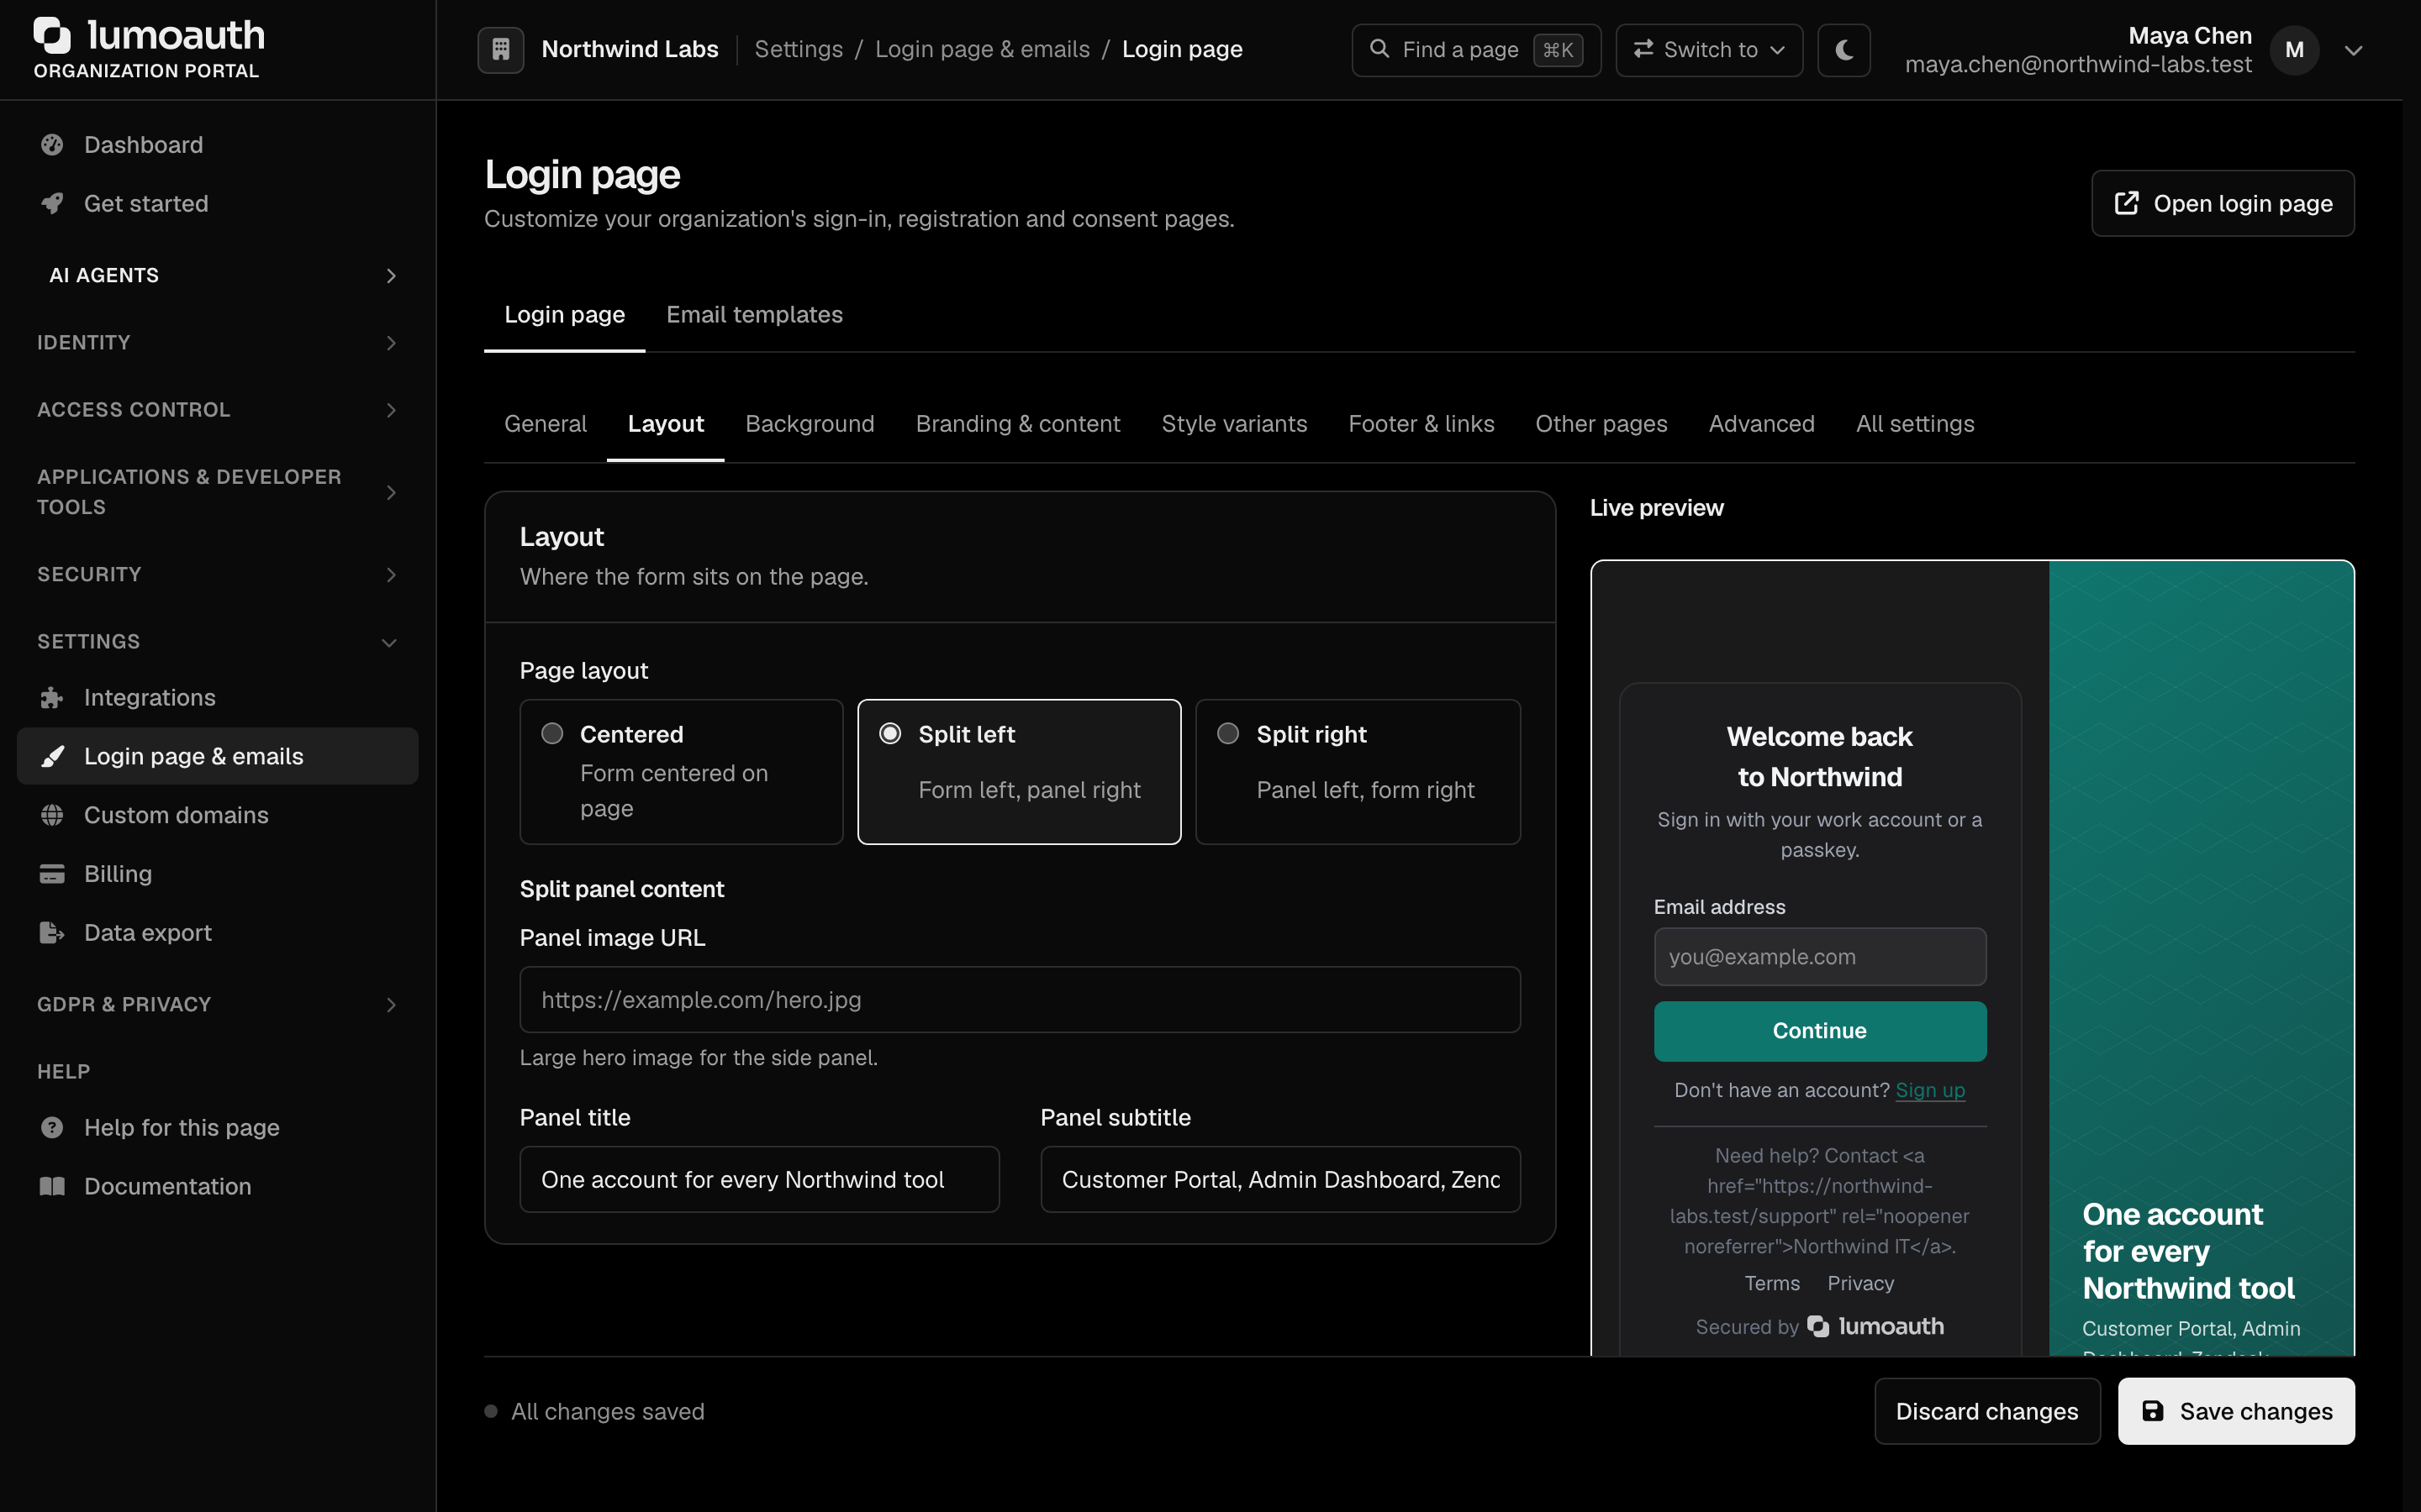Select the Centered page layout radio

click(552, 734)
